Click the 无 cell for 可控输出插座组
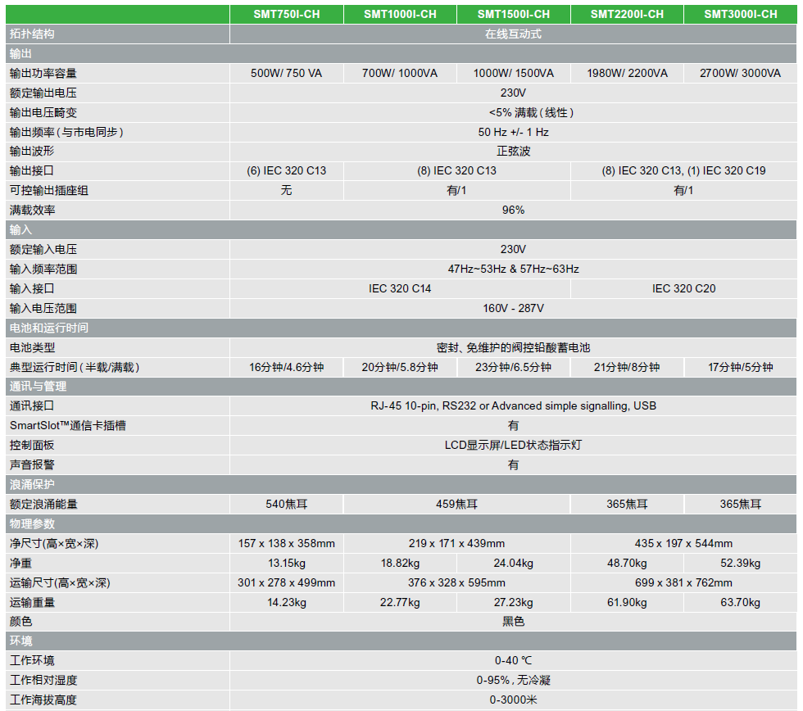Viewport: 803px width, 711px height. pos(286,190)
